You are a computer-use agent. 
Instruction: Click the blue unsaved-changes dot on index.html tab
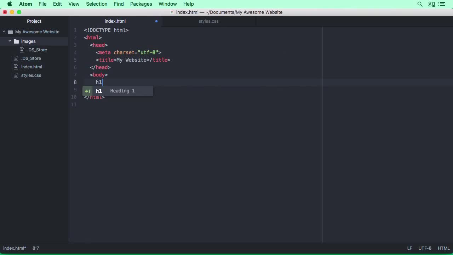point(156,21)
